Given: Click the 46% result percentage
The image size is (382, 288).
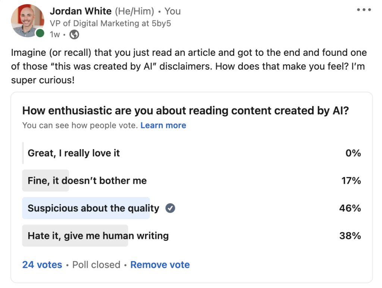Looking at the screenshot, I should [x=350, y=208].
